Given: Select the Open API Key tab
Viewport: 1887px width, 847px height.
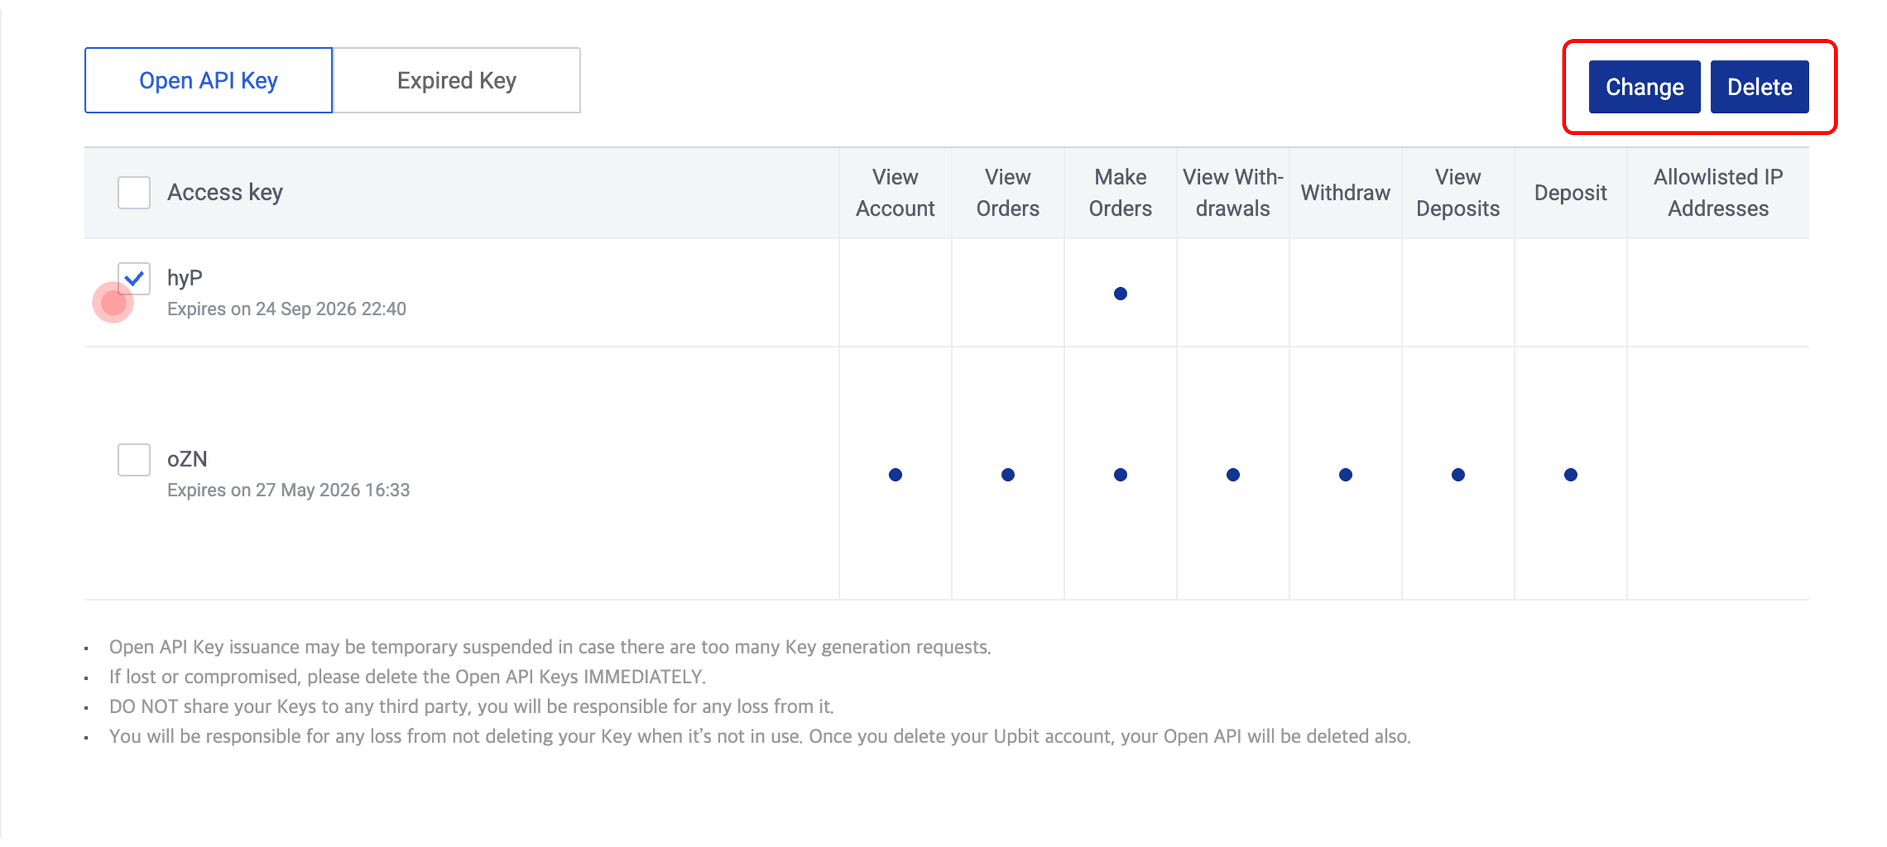Looking at the screenshot, I should click(x=208, y=81).
